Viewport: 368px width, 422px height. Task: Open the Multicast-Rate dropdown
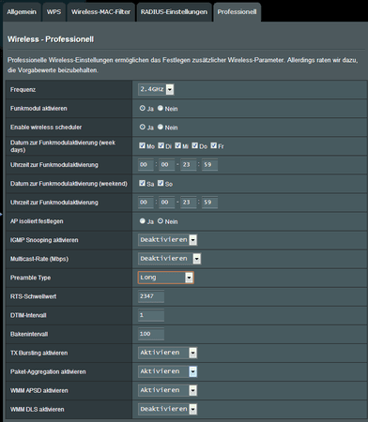(x=169, y=259)
